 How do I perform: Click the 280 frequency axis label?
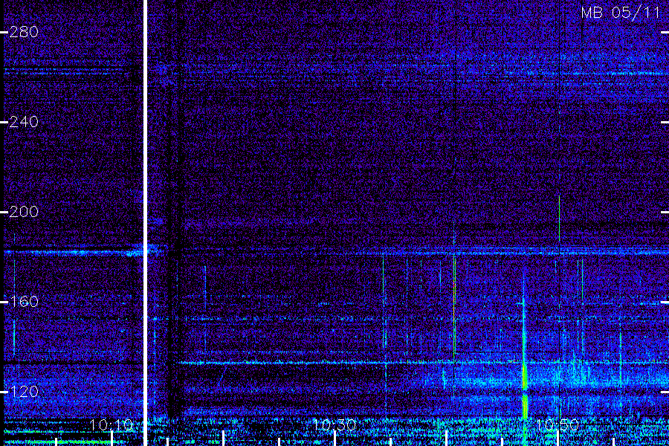pyautogui.click(x=24, y=32)
